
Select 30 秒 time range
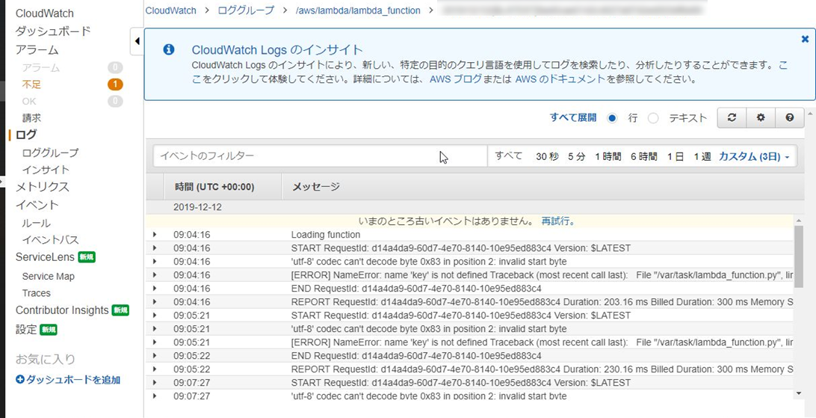pyautogui.click(x=547, y=157)
